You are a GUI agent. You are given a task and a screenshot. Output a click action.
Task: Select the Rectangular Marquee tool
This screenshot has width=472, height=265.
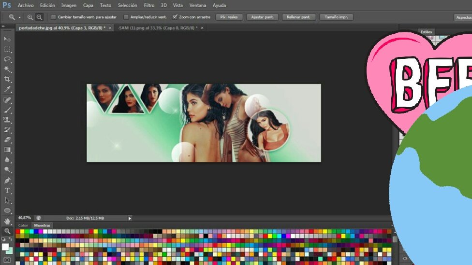point(7,49)
